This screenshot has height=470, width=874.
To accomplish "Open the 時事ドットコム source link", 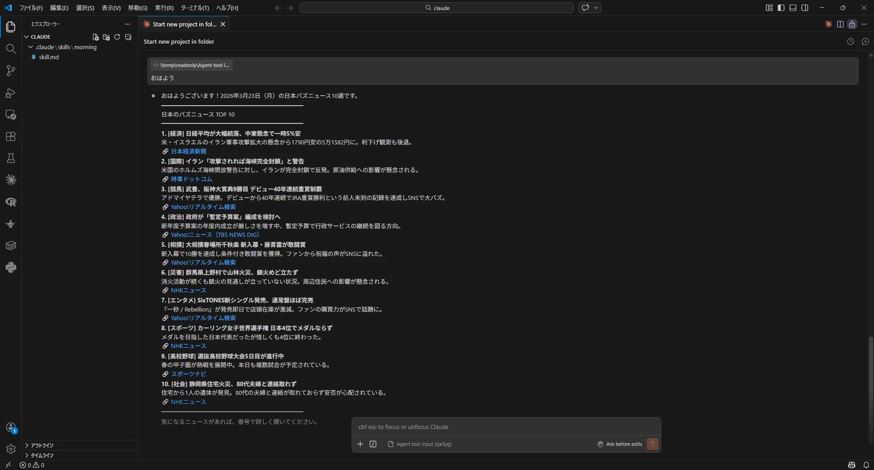I will click(x=191, y=179).
